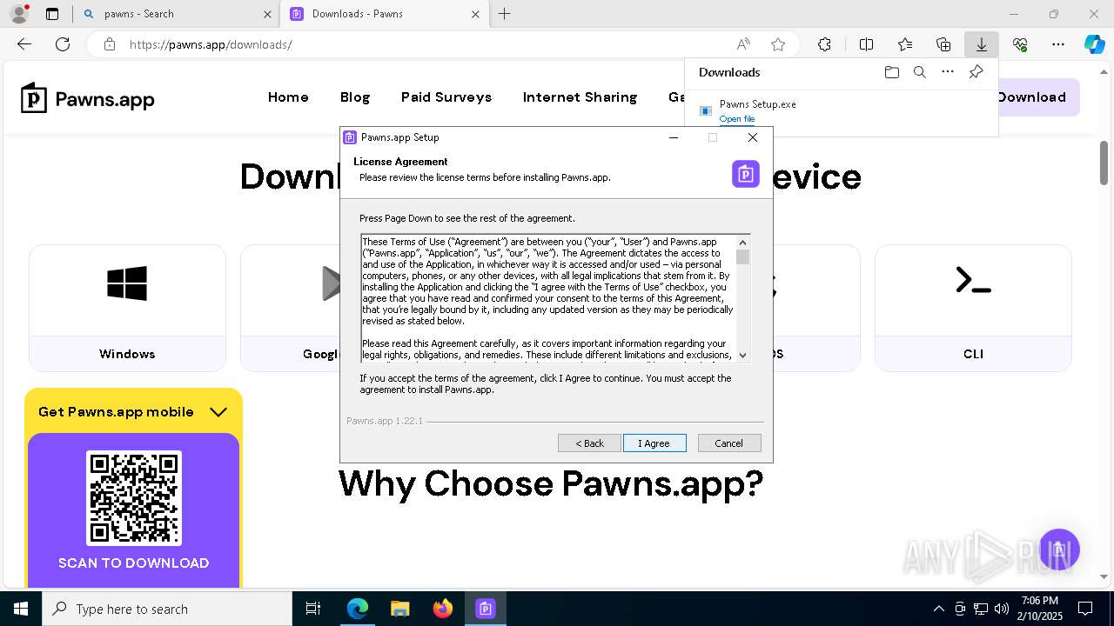Viewport: 1114px width, 626px height.
Task: Select the 'Pawns Setup.exe' download entry
Action: click(841, 111)
